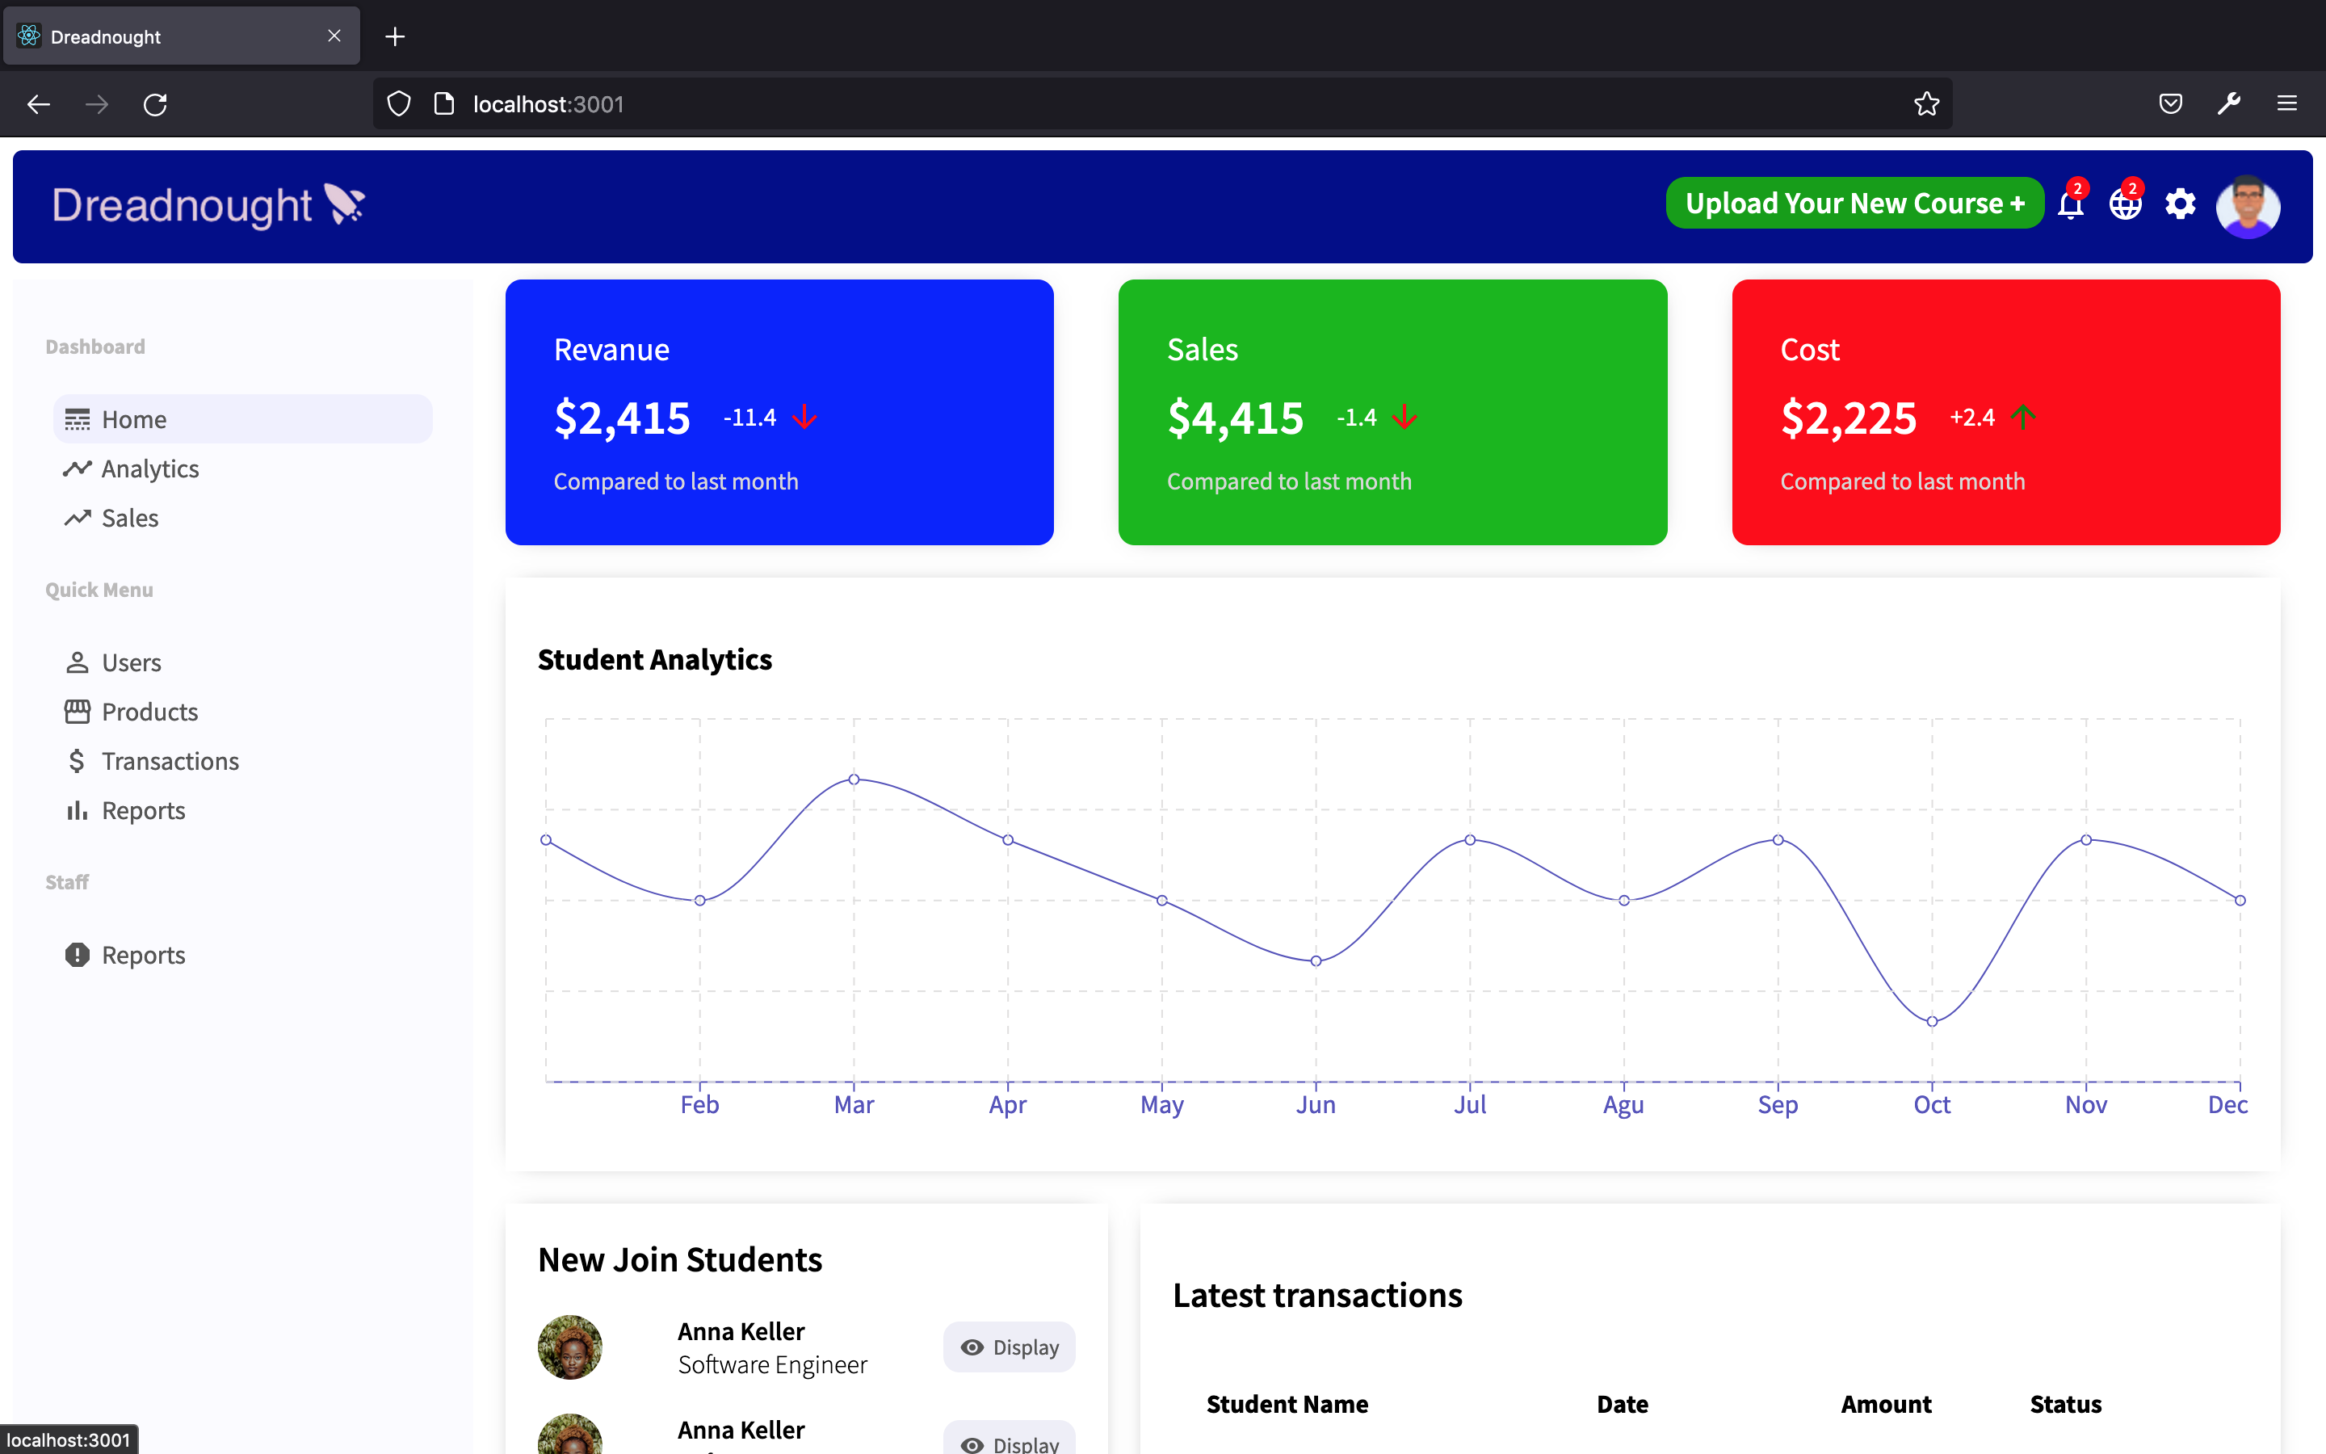Image resolution: width=2326 pixels, height=1454 pixels.
Task: Toggle Display for Anna Keller, Software Engineer
Action: [x=1008, y=1347]
